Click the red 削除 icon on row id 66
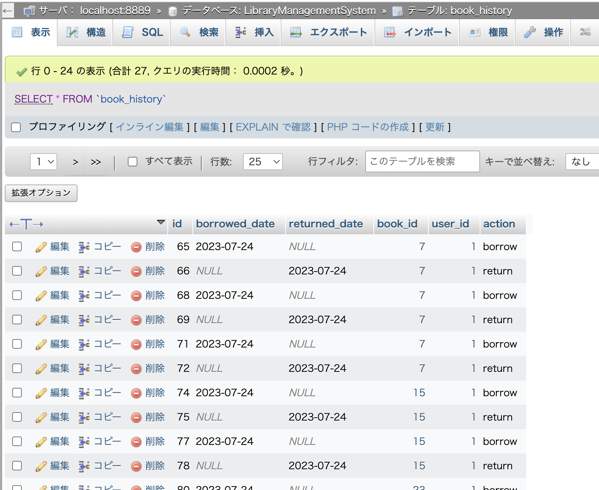This screenshot has height=490, width=599. [x=137, y=271]
